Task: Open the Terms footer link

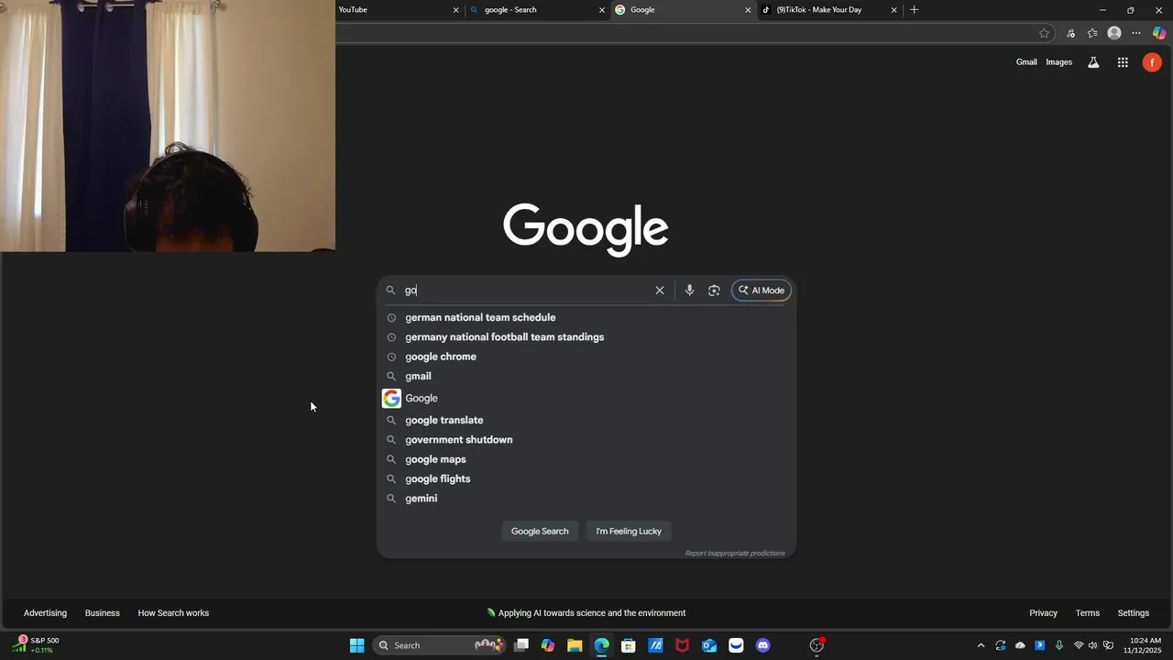Action: [x=1088, y=613]
